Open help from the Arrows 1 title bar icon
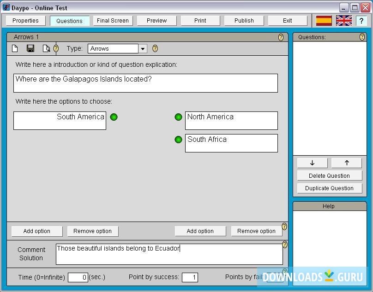The height and width of the screenshot is (292, 373). coord(281,37)
